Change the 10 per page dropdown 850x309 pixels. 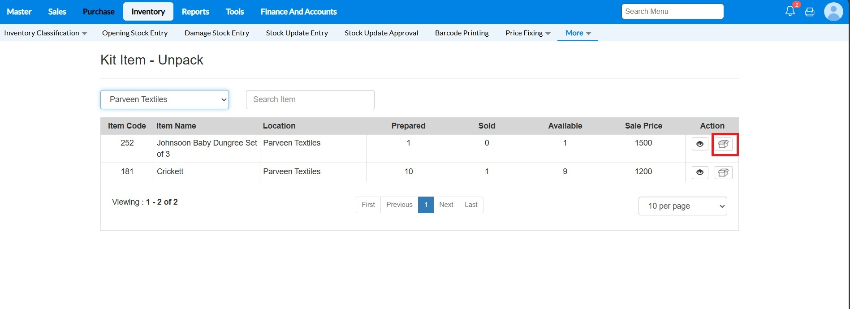682,206
